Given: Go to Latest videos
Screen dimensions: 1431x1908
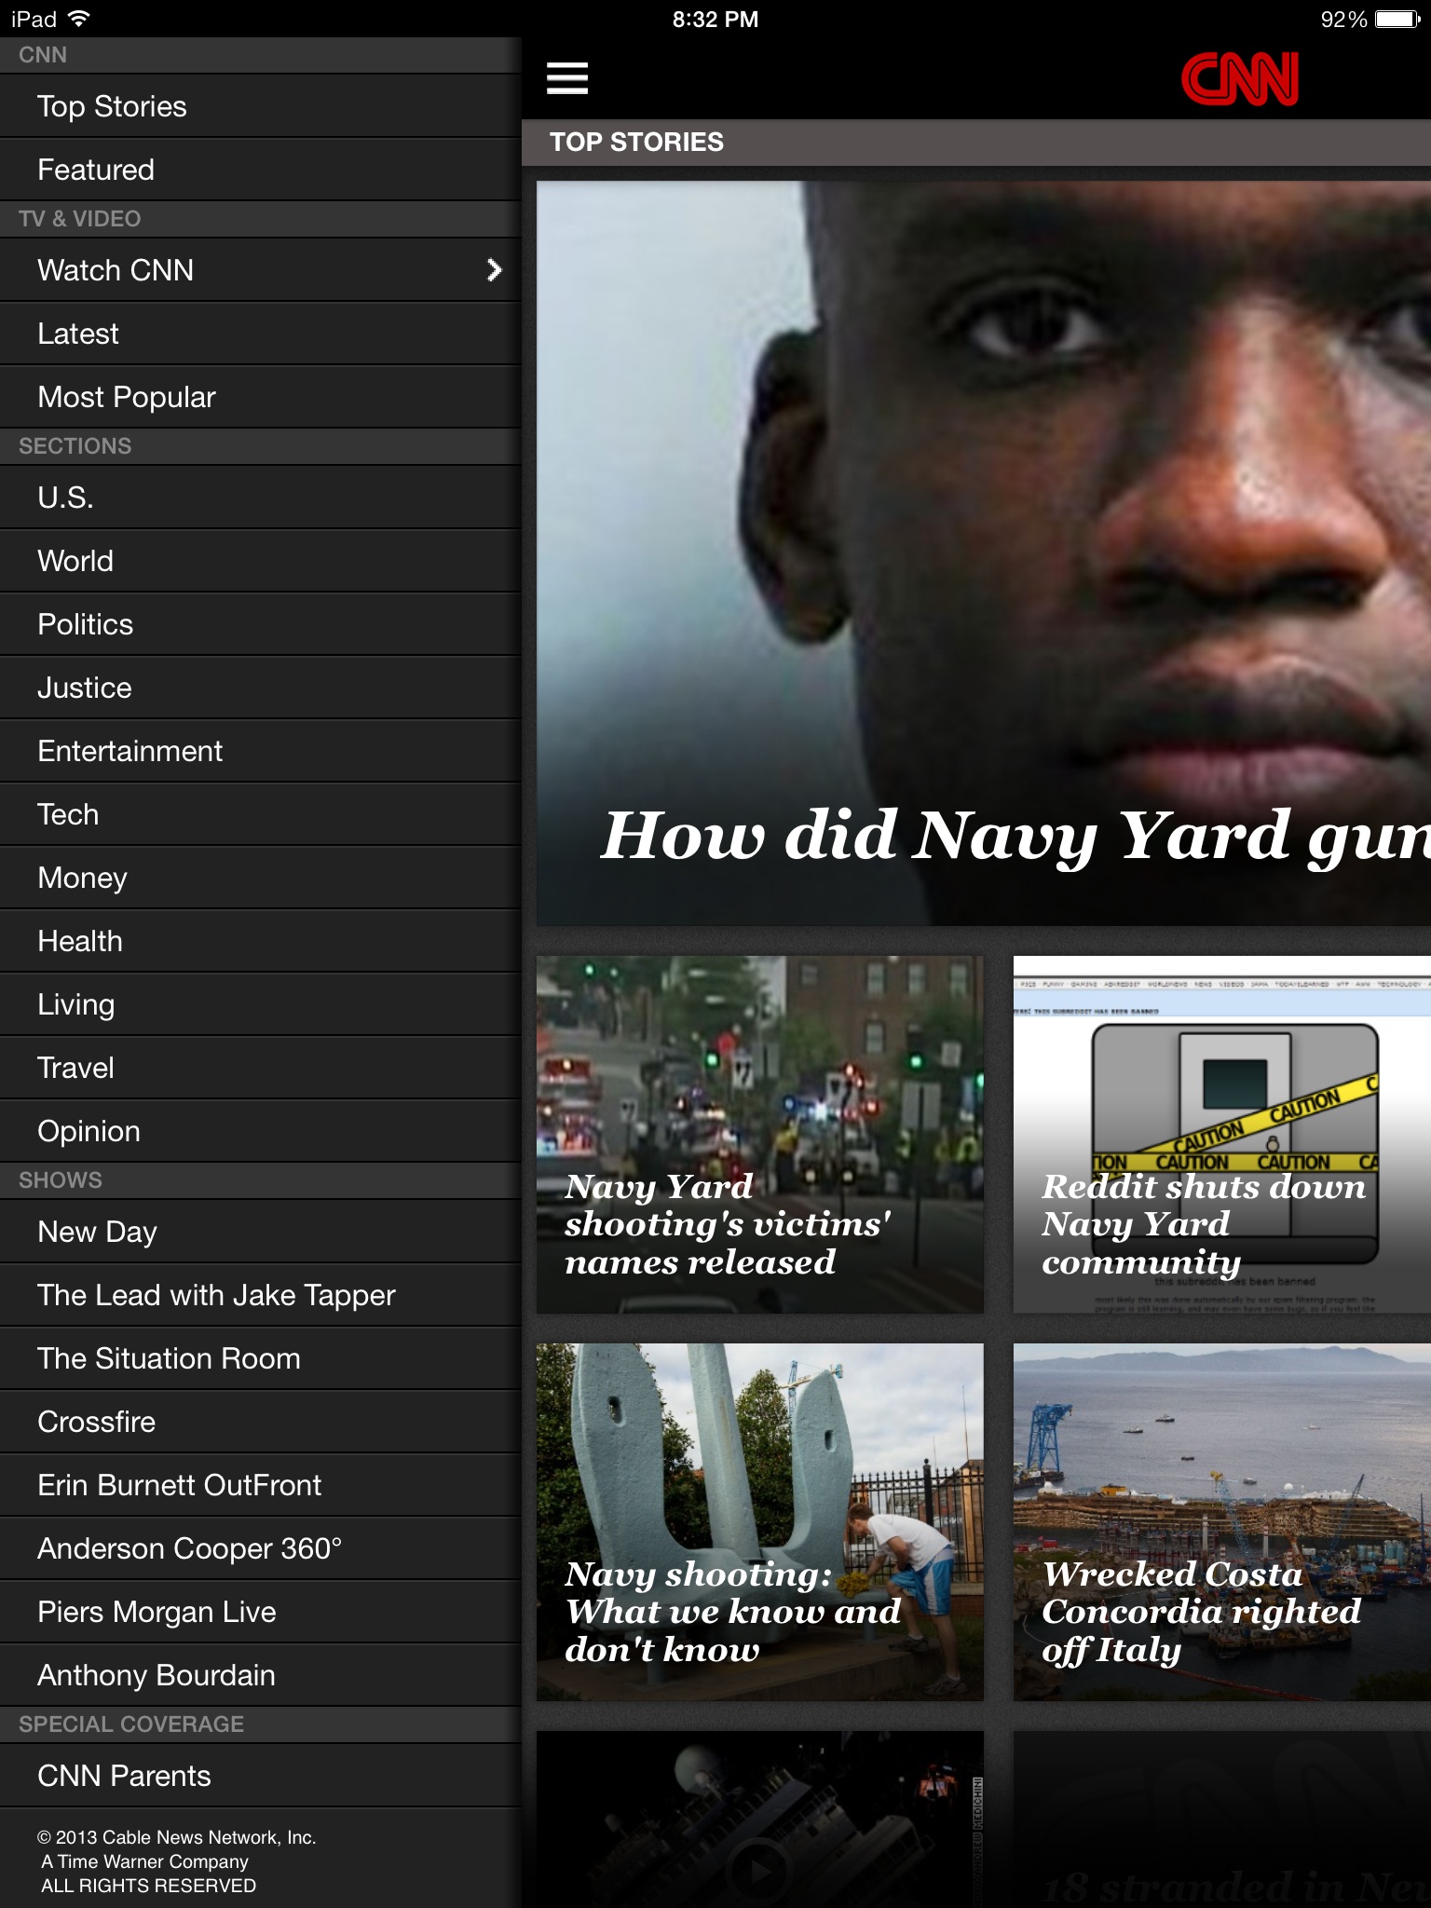Looking at the screenshot, I should pos(260,334).
